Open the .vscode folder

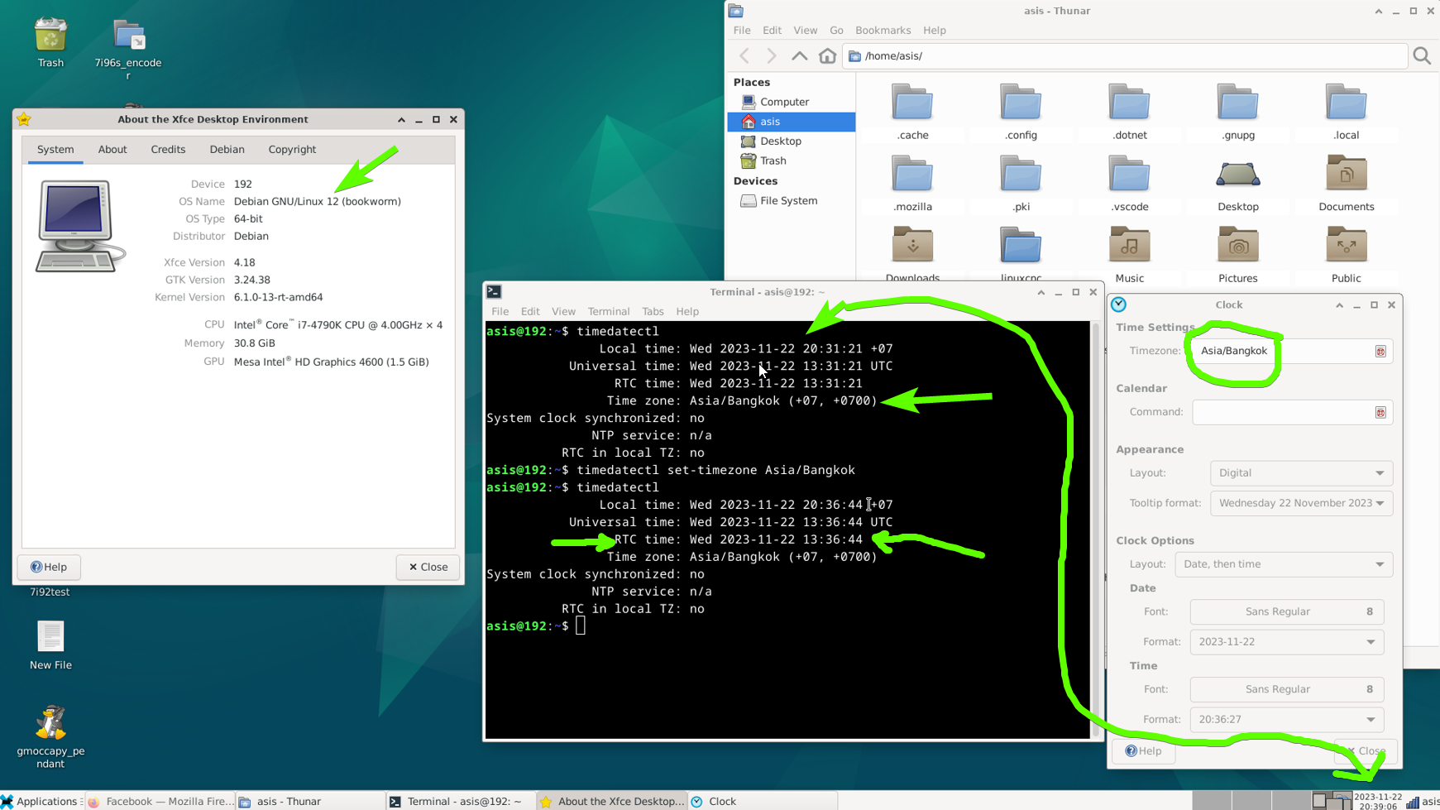pos(1129,184)
